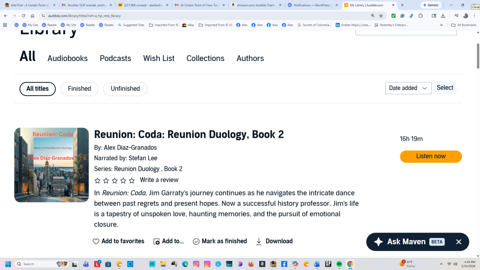Open the Gemini button in Chrome
This screenshot has width=480, height=270.
[x=431, y=5]
